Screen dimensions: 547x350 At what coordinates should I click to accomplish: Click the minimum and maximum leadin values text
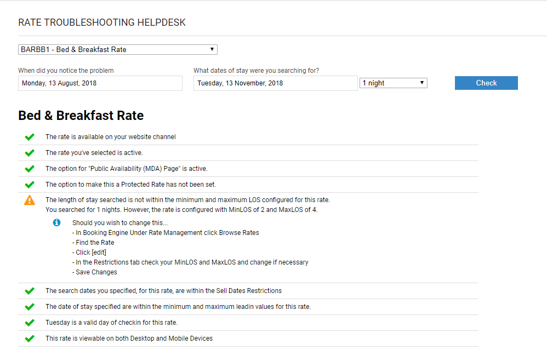[178, 307]
